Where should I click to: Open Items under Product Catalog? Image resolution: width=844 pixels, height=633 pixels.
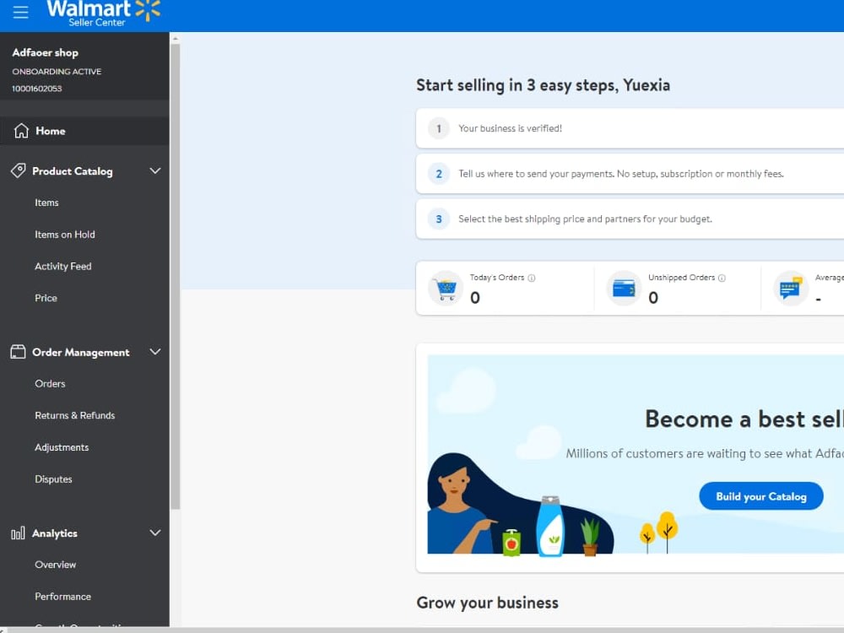[46, 203]
